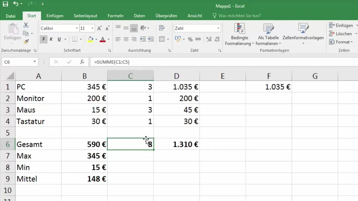Click Einfügen in the Zellen group
The height and width of the screenshot is (201, 358).
341,25
